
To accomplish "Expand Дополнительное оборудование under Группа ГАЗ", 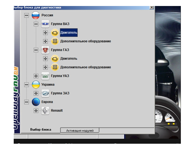I will click(x=45, y=67).
